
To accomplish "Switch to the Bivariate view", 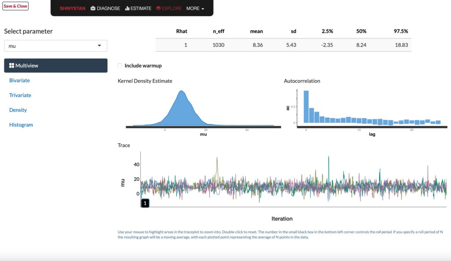I will 19,81.
